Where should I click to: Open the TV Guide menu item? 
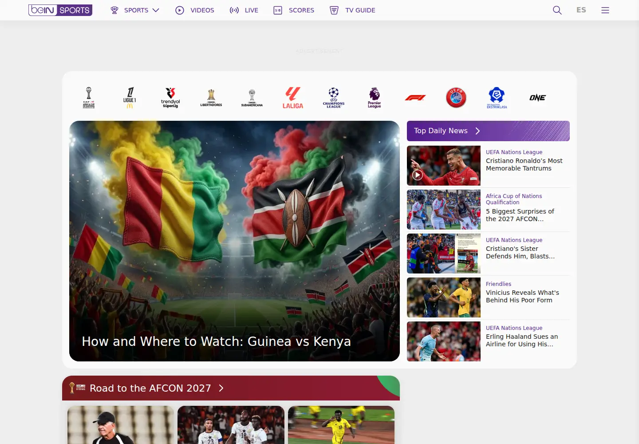point(352,10)
